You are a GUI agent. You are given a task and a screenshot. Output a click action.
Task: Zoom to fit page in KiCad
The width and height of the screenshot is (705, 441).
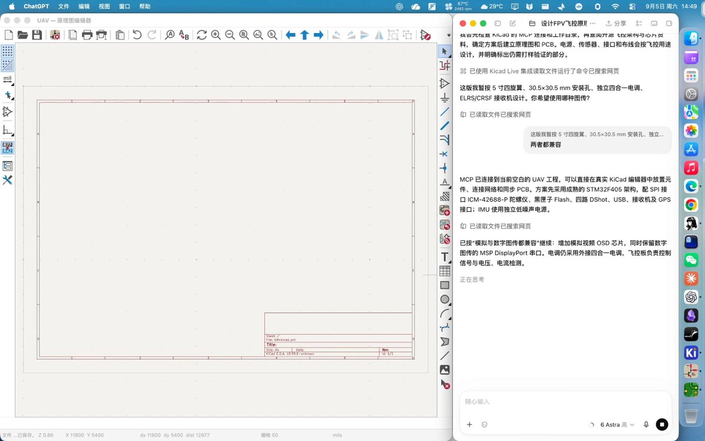244,35
